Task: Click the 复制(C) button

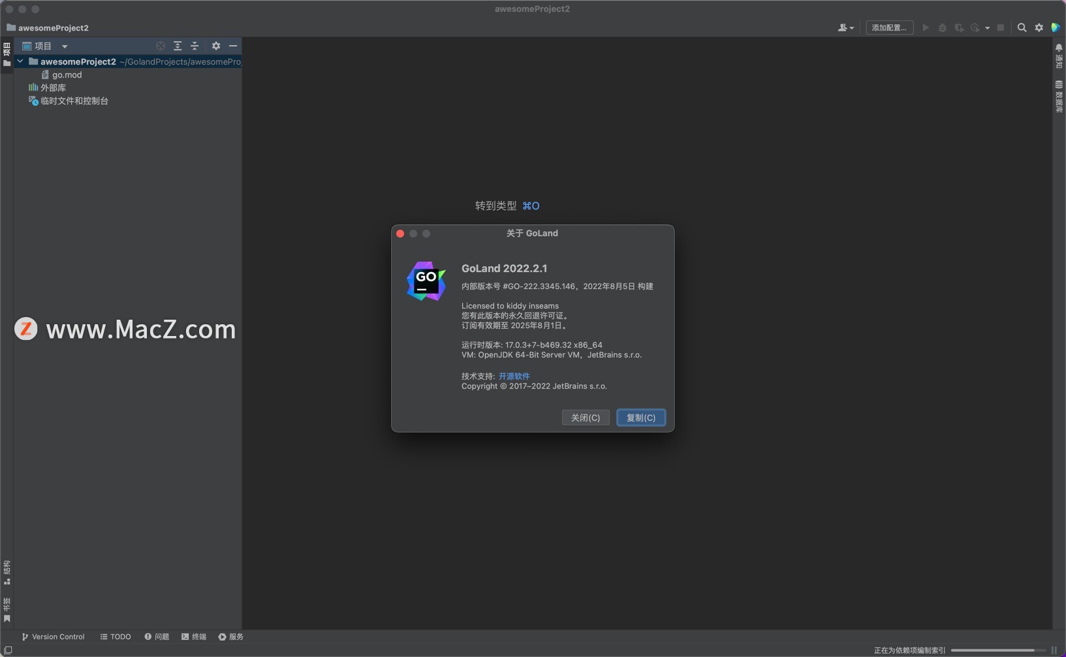Action: [641, 418]
